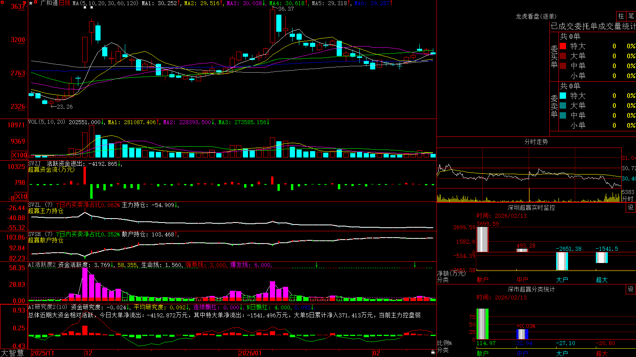Click the 超赢散户持仓 label
This screenshot has width=636, height=357.
tap(46, 240)
